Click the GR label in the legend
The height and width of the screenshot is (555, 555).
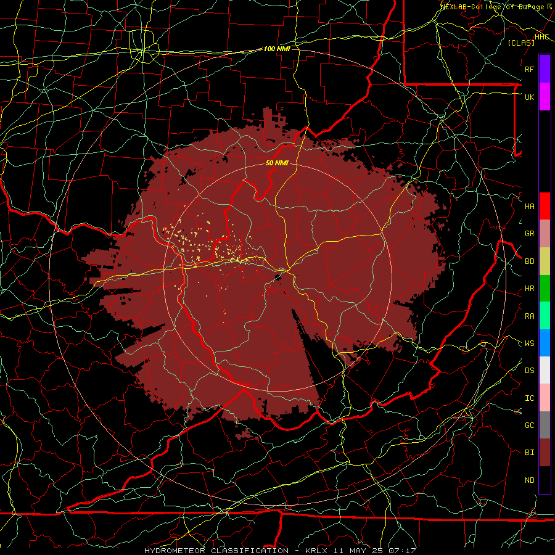pyautogui.click(x=529, y=234)
